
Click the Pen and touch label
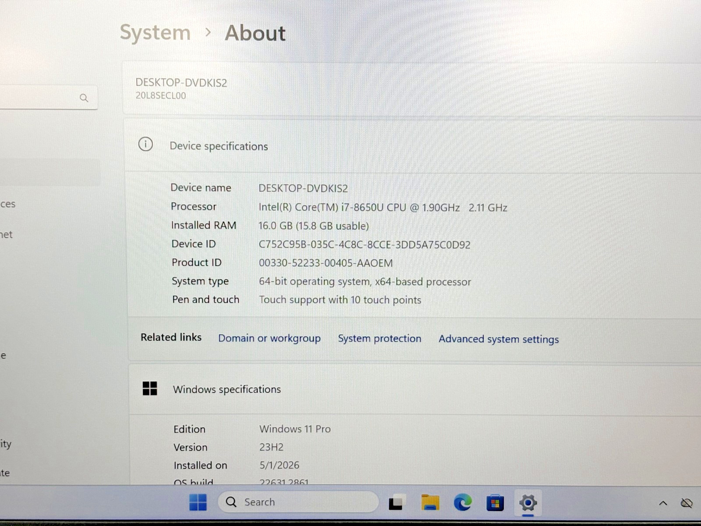[x=205, y=299]
